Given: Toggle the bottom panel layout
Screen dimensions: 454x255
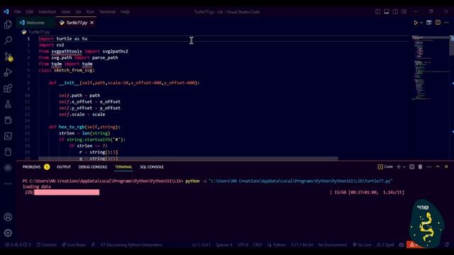Looking at the screenshot, I should [386, 11].
